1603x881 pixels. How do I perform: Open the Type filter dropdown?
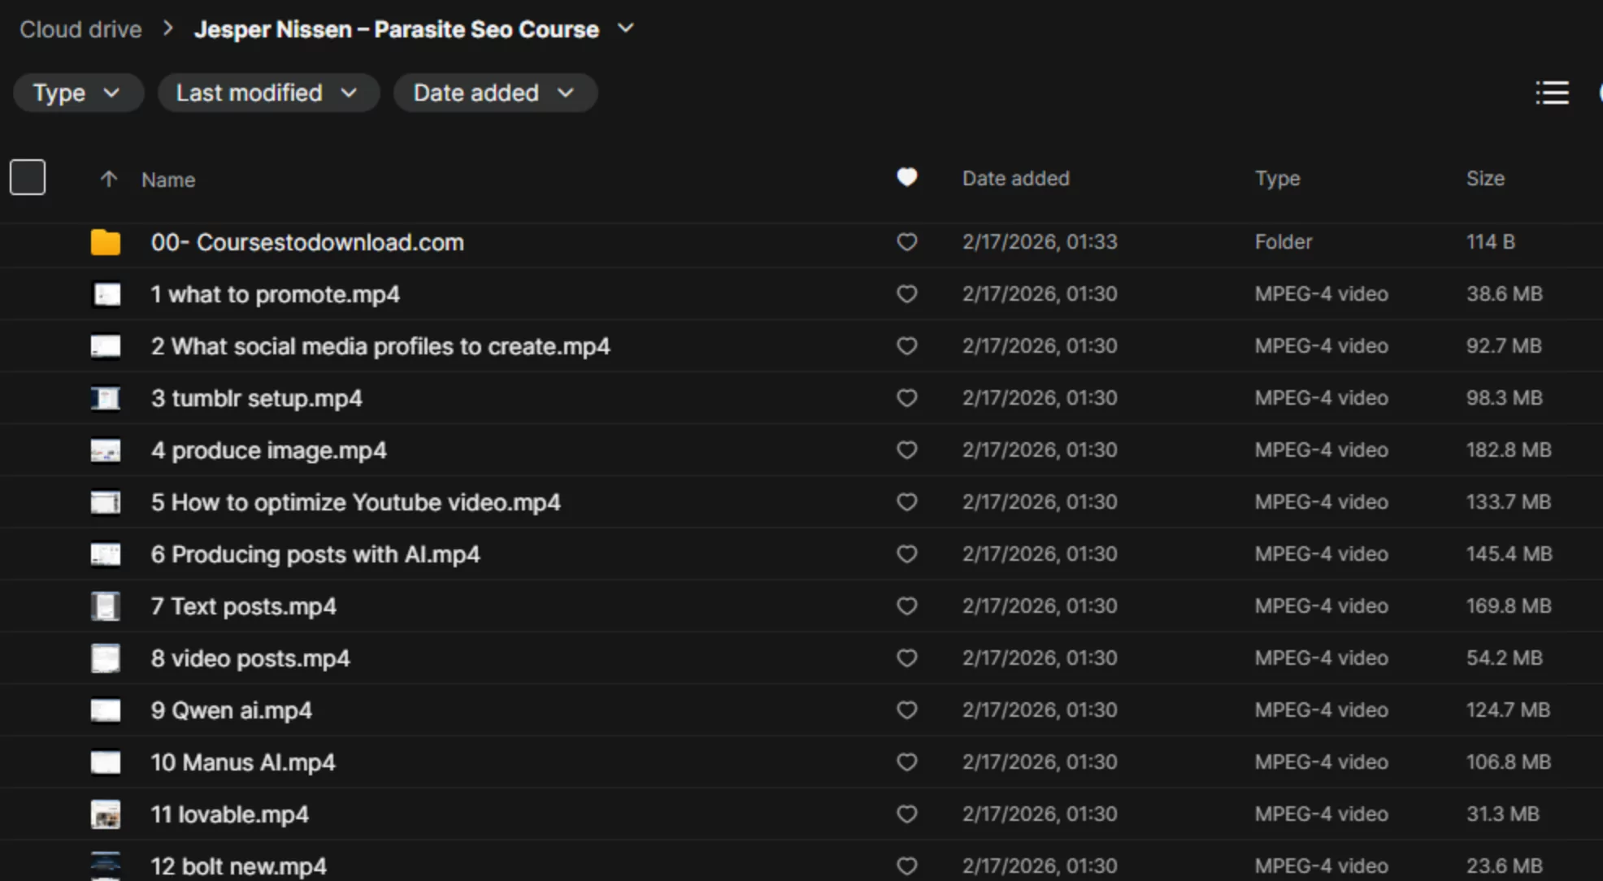click(x=78, y=93)
